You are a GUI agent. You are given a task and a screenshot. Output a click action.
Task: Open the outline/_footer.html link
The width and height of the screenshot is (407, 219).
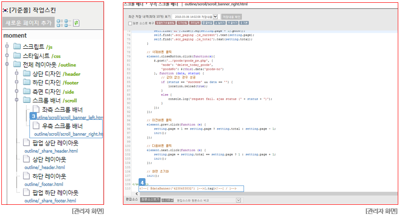44,184
